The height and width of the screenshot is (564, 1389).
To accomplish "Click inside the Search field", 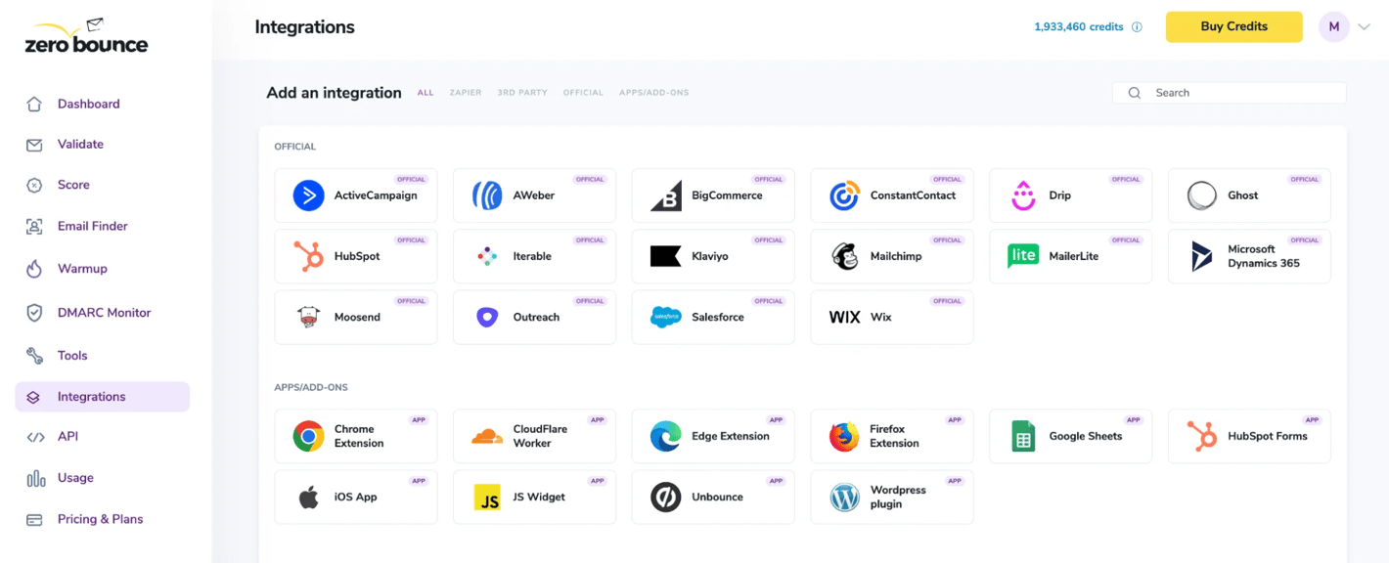I will tap(1228, 92).
